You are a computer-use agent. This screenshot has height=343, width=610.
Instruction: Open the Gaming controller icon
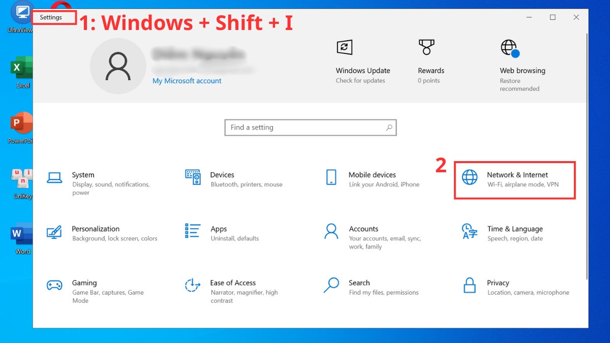tap(54, 285)
